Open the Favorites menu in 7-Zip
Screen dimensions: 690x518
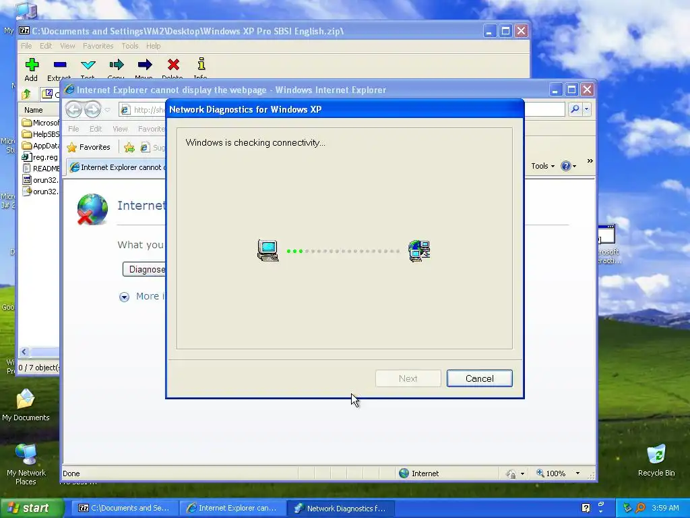pyautogui.click(x=98, y=46)
